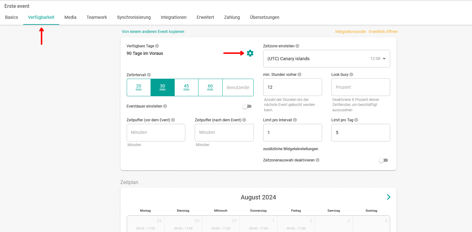The height and width of the screenshot is (232, 472).
Task: Choose the 20 min time interval
Action: [x=139, y=87]
